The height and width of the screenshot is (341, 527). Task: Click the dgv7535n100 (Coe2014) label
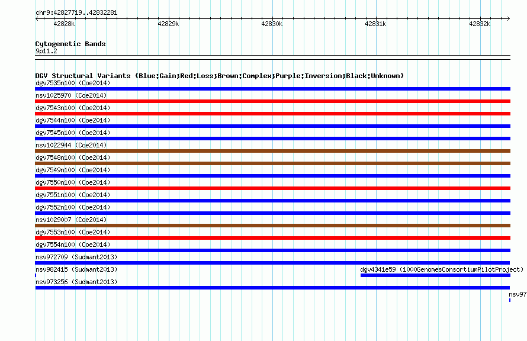coord(73,83)
